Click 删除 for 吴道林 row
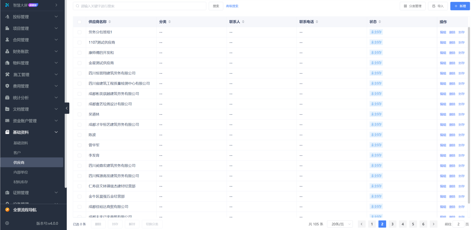 coord(452,114)
